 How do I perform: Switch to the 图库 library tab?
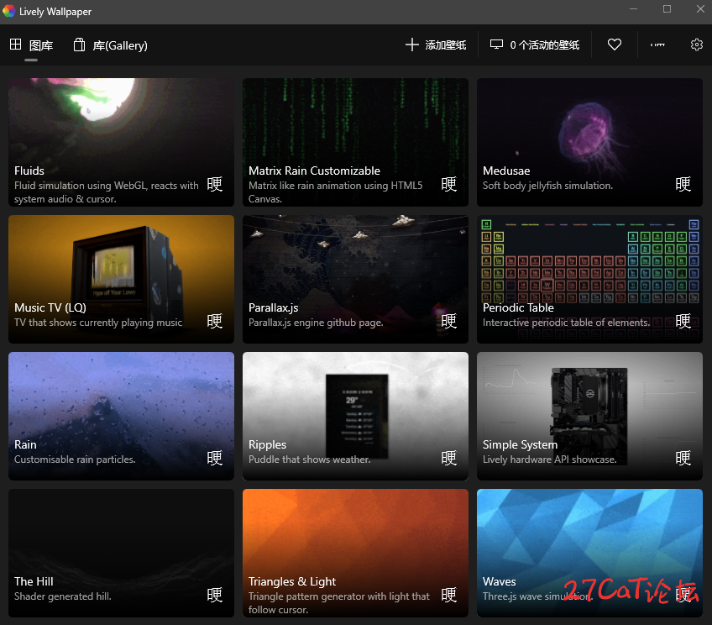click(x=31, y=45)
